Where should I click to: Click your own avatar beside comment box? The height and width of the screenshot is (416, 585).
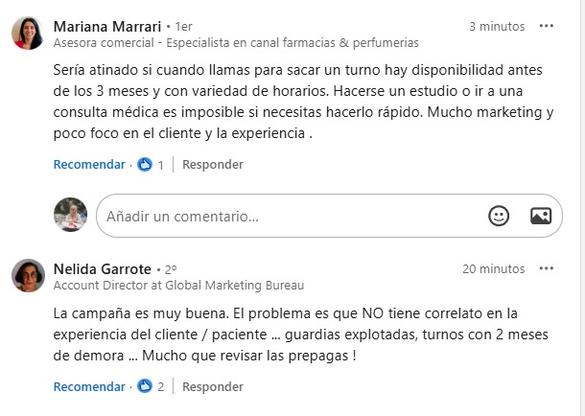click(x=71, y=215)
